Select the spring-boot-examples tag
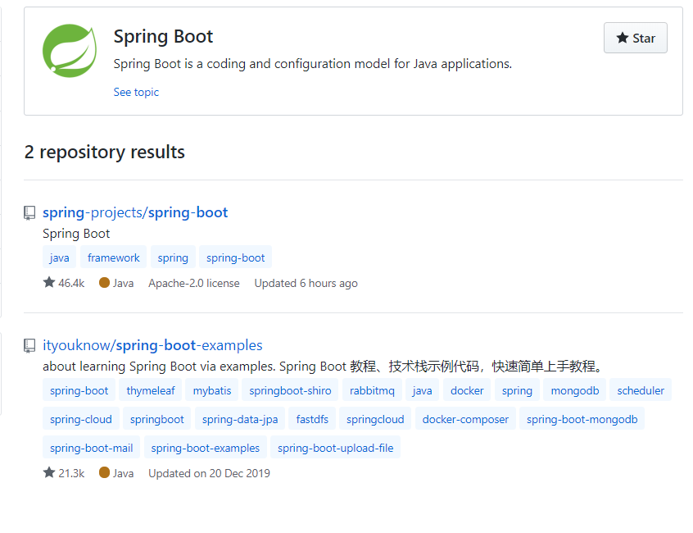This screenshot has height=533, width=693. 206,448
